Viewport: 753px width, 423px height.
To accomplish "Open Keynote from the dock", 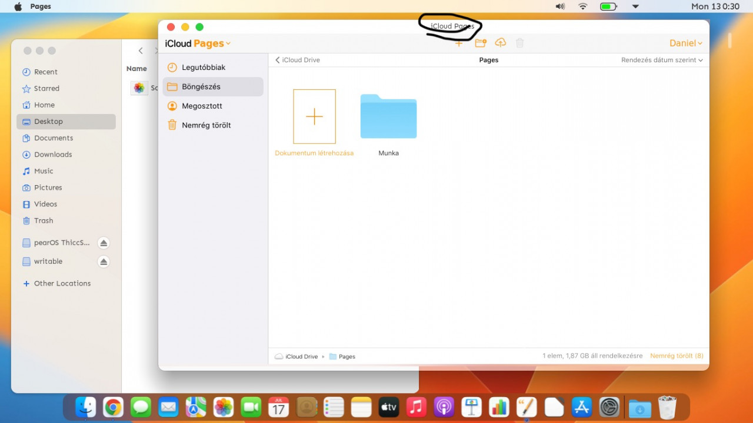I will (472, 407).
